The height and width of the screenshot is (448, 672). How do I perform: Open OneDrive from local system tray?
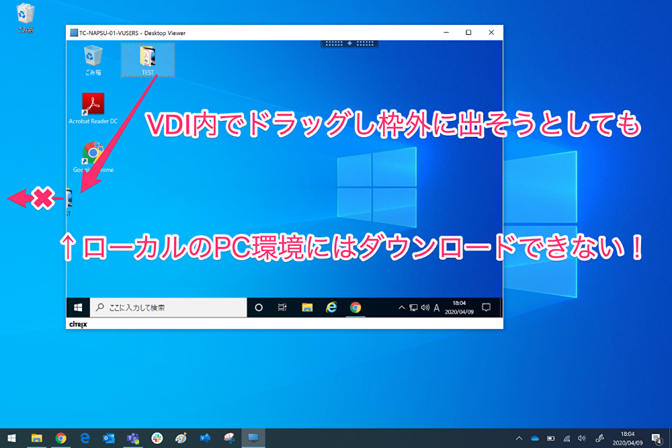click(535, 438)
